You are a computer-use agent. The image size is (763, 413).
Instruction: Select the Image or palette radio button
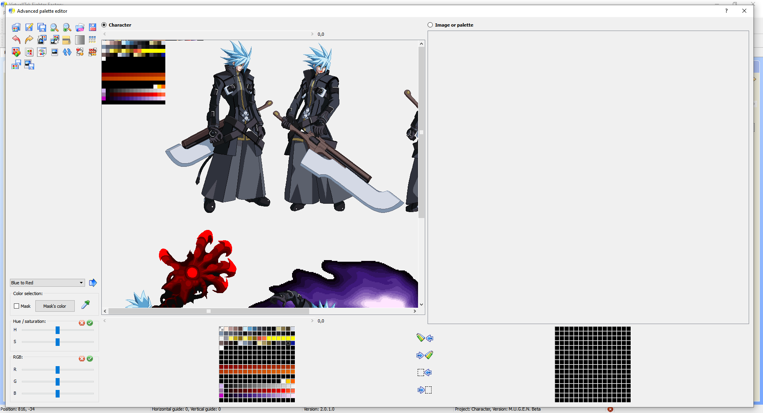click(x=430, y=25)
